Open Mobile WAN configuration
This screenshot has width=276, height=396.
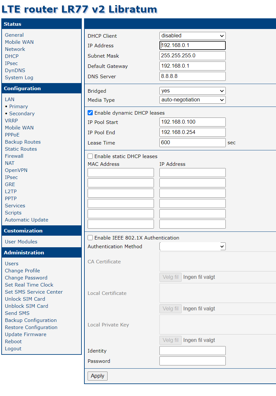point(19,128)
